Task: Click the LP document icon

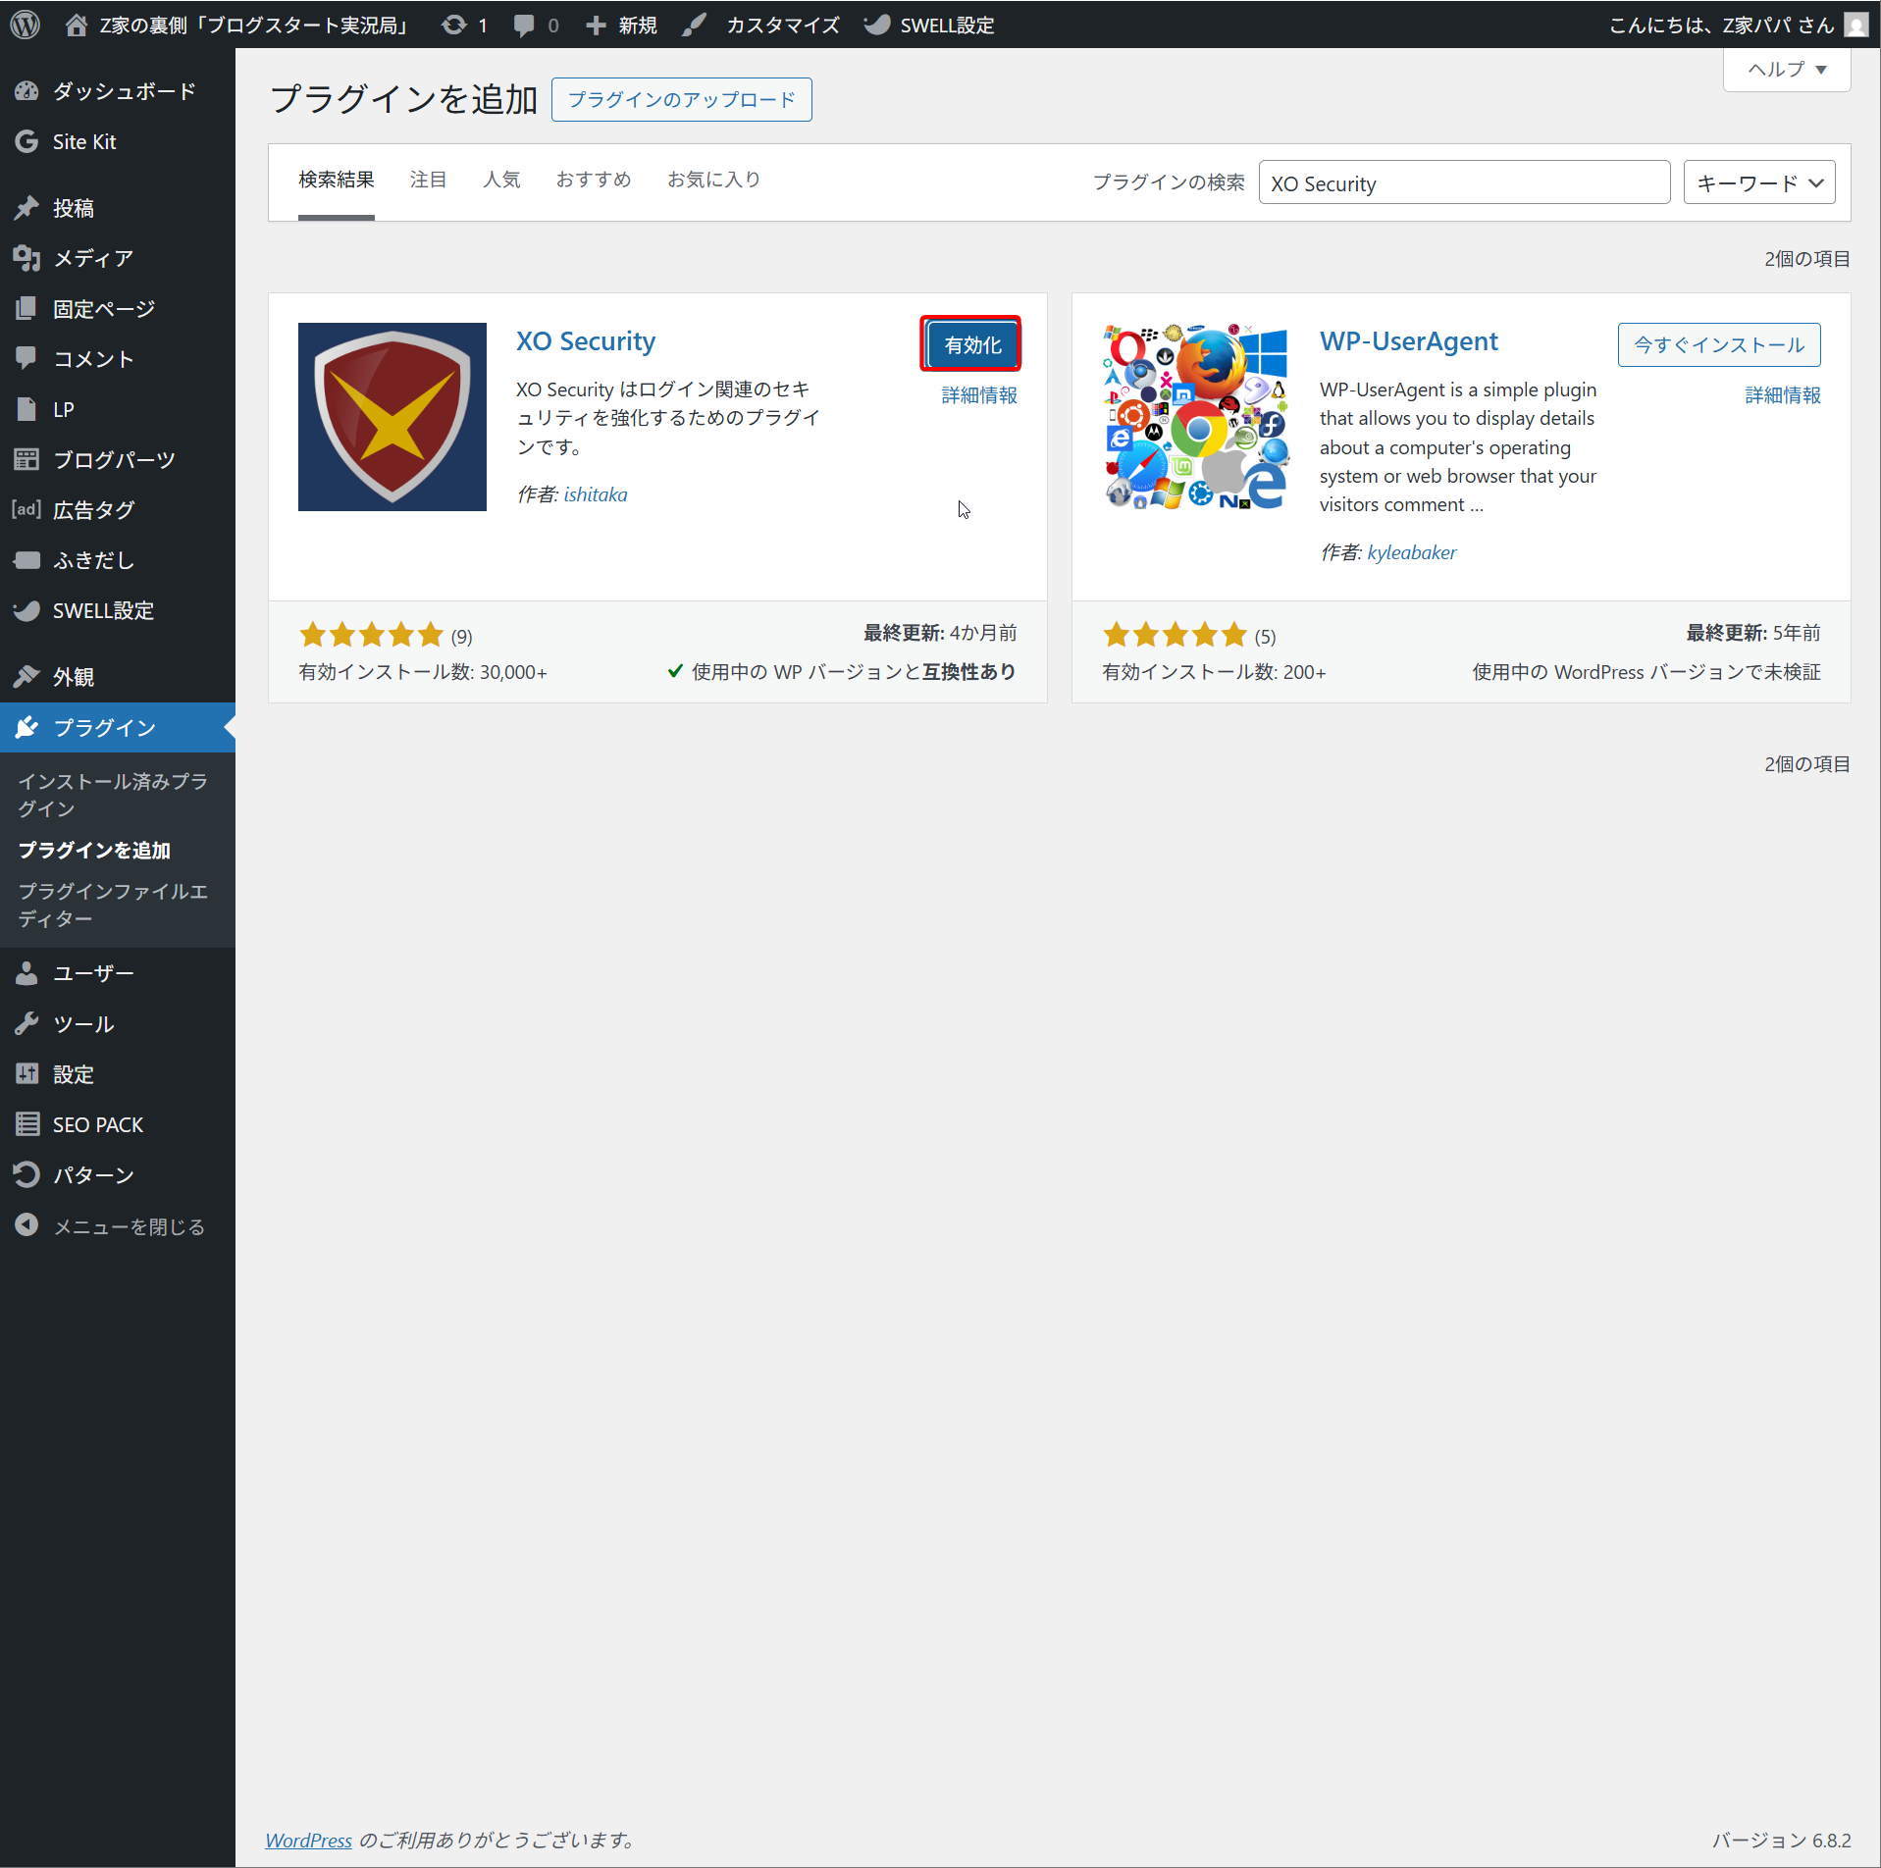Action: 26,409
